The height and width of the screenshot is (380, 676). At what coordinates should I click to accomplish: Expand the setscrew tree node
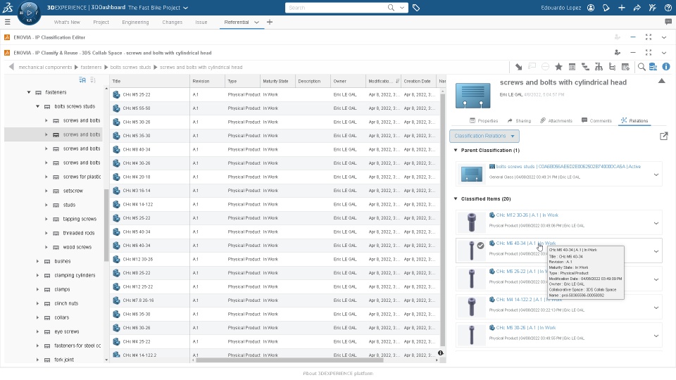click(46, 191)
